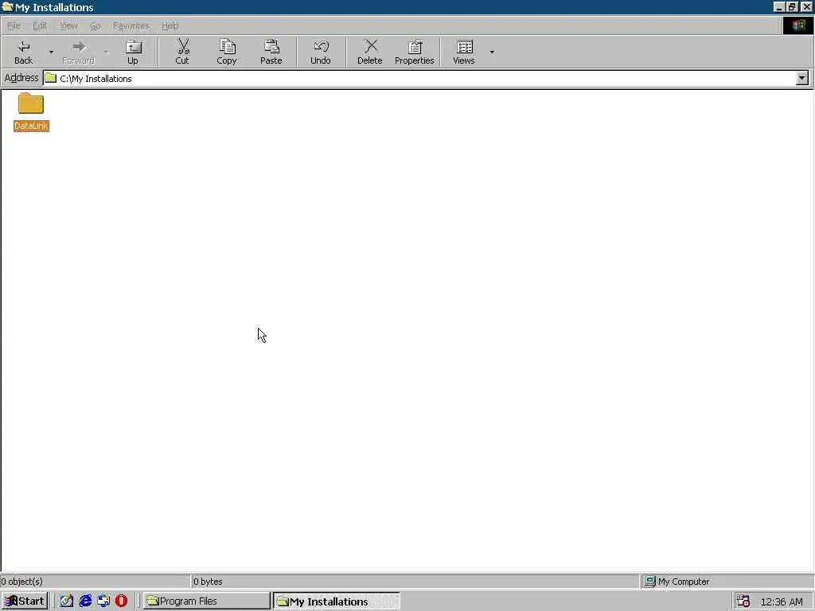Click the Views toolbar button
The image size is (815, 611).
(x=464, y=52)
